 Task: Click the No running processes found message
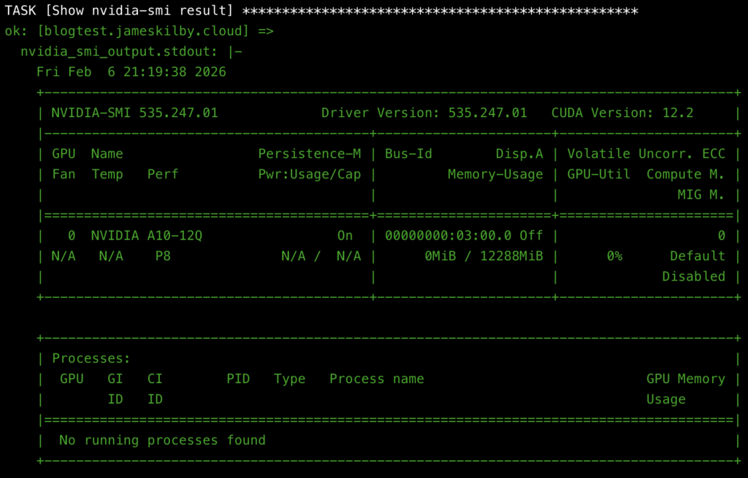pos(162,441)
